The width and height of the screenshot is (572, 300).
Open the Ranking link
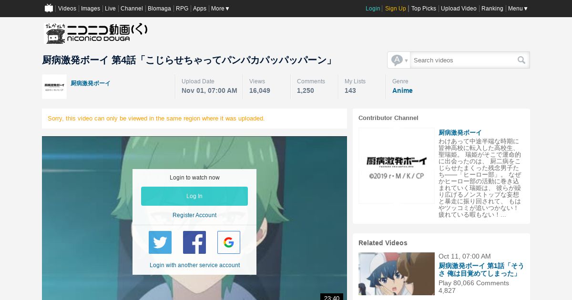point(492,9)
